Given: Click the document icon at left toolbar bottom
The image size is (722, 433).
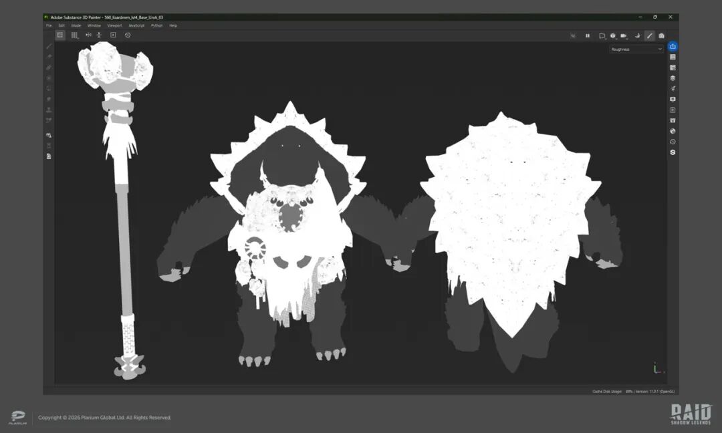Looking at the screenshot, I should coord(49,156).
